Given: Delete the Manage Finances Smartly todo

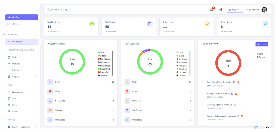Looking at the screenshot, I should [236, 94].
